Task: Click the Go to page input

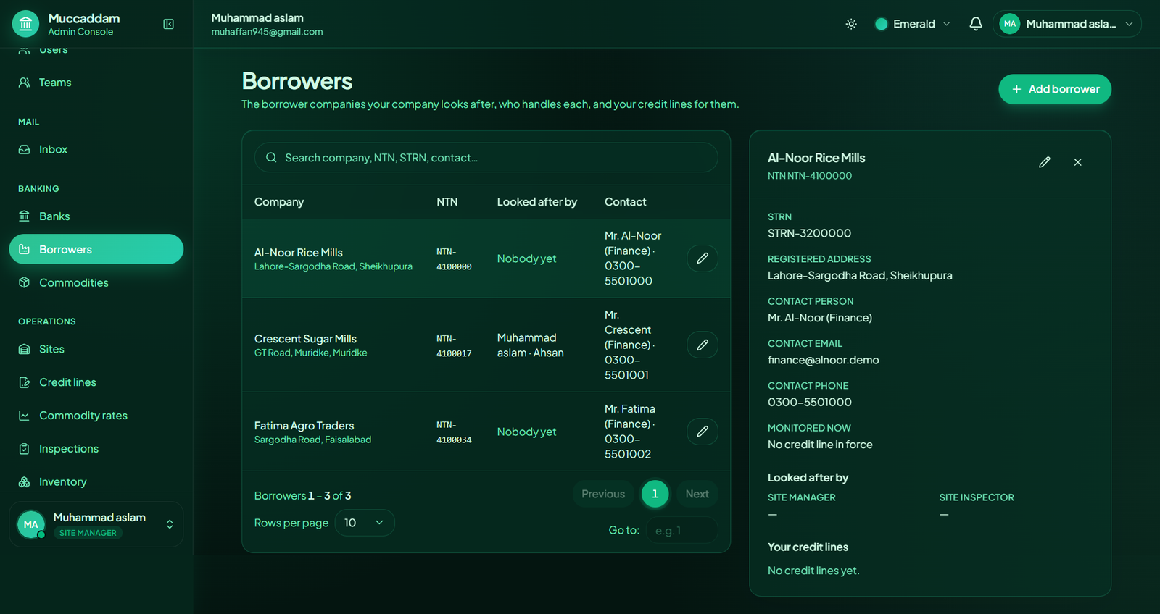Action: (x=682, y=531)
